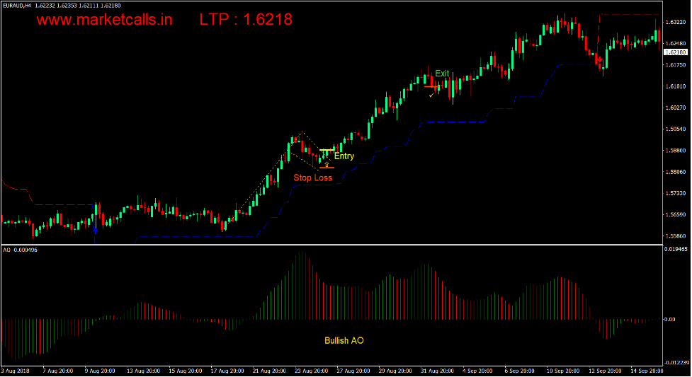Click the www.marketcalls.in watermark text

tap(105, 20)
